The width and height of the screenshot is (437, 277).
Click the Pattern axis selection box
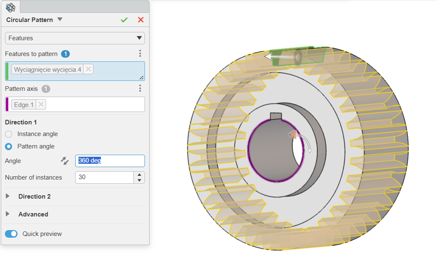pyautogui.click(x=75, y=104)
